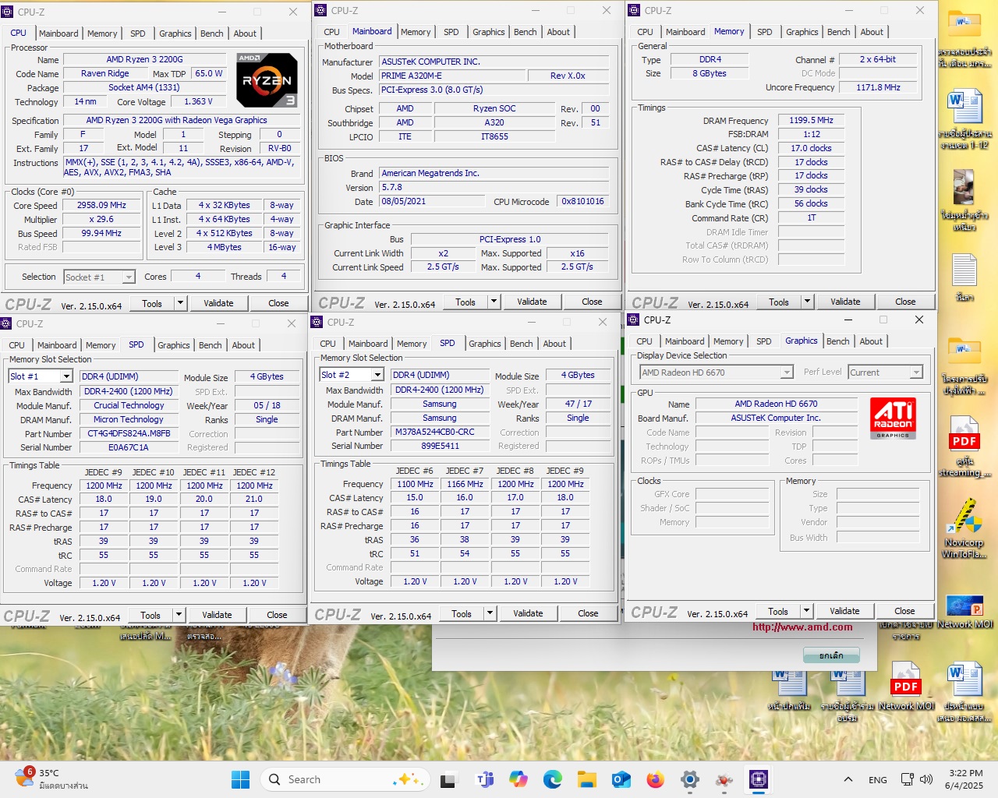Switch to Memory tab in the Slot #2 SPD window
The image size is (998, 798).
tap(412, 344)
